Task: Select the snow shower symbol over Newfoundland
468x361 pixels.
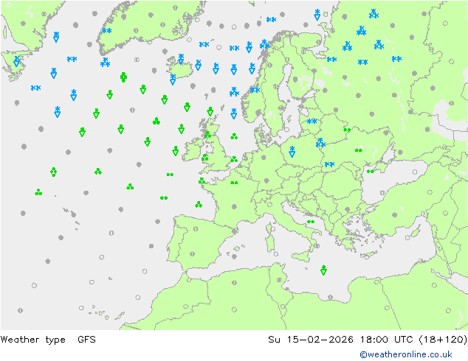Action: [x=17, y=61]
